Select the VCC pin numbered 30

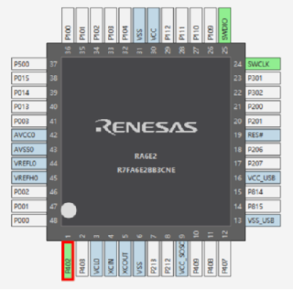154,25
